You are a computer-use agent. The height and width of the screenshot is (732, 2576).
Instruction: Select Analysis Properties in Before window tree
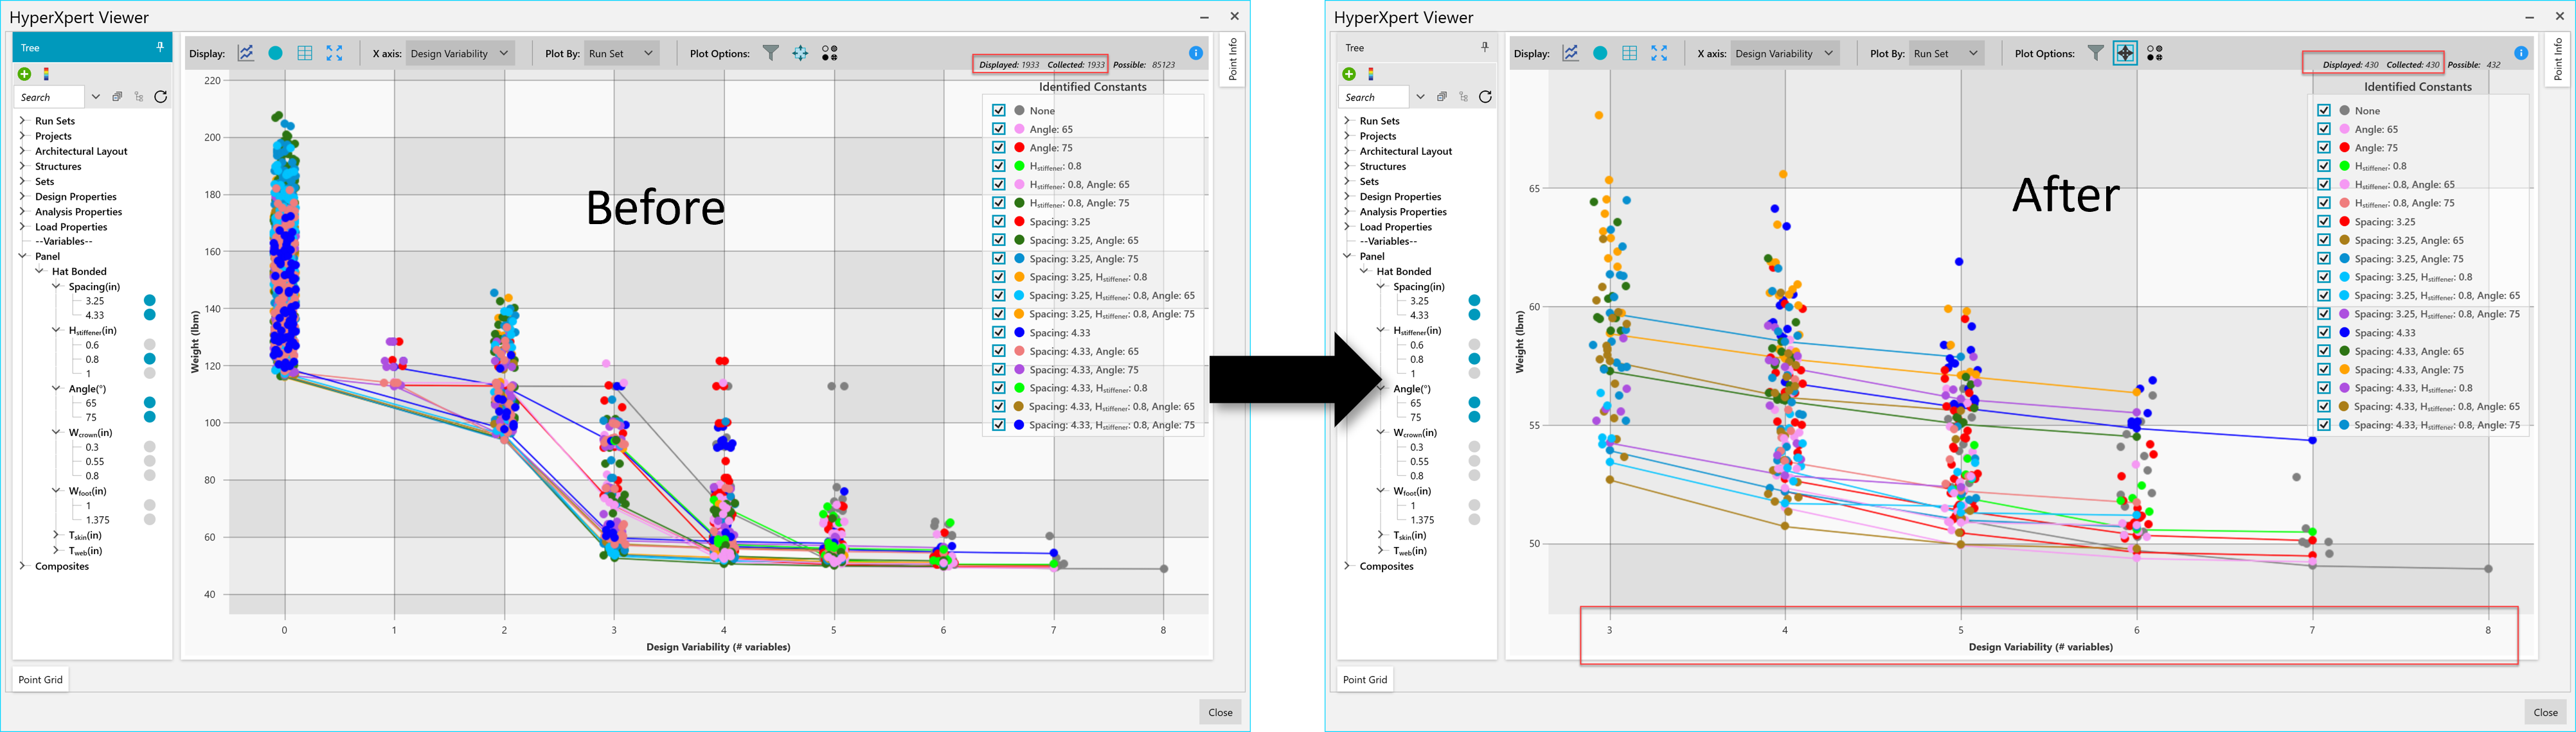point(78,212)
